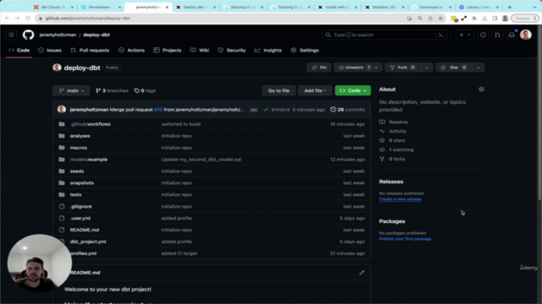Image resolution: width=542 pixels, height=304 pixels.
Task: Open the Activity link in About
Action: [393, 132]
